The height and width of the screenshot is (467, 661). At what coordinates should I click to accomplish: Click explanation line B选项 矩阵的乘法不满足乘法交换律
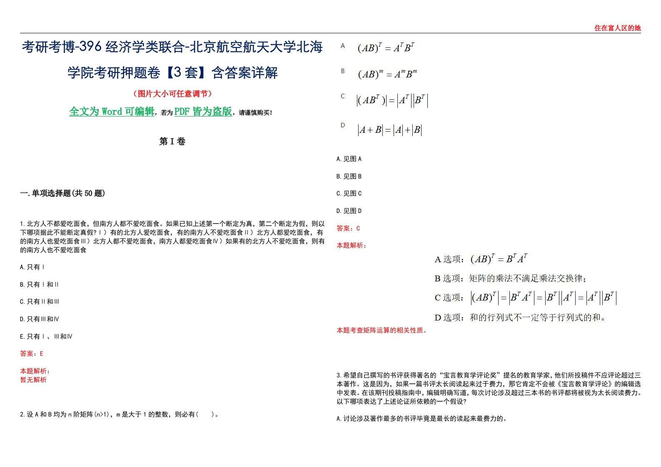tap(511, 278)
